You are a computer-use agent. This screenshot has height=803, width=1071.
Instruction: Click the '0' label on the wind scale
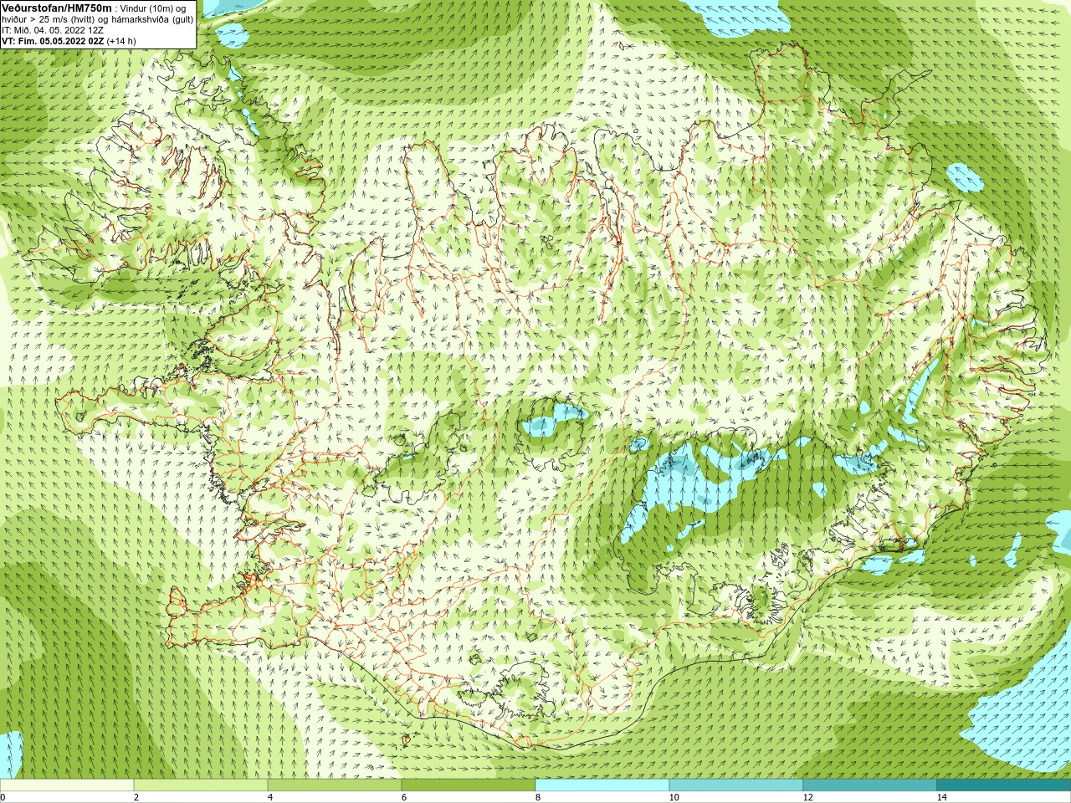(3, 797)
